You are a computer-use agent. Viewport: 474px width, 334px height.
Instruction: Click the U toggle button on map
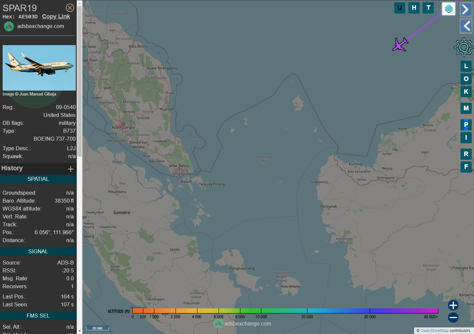[400, 8]
